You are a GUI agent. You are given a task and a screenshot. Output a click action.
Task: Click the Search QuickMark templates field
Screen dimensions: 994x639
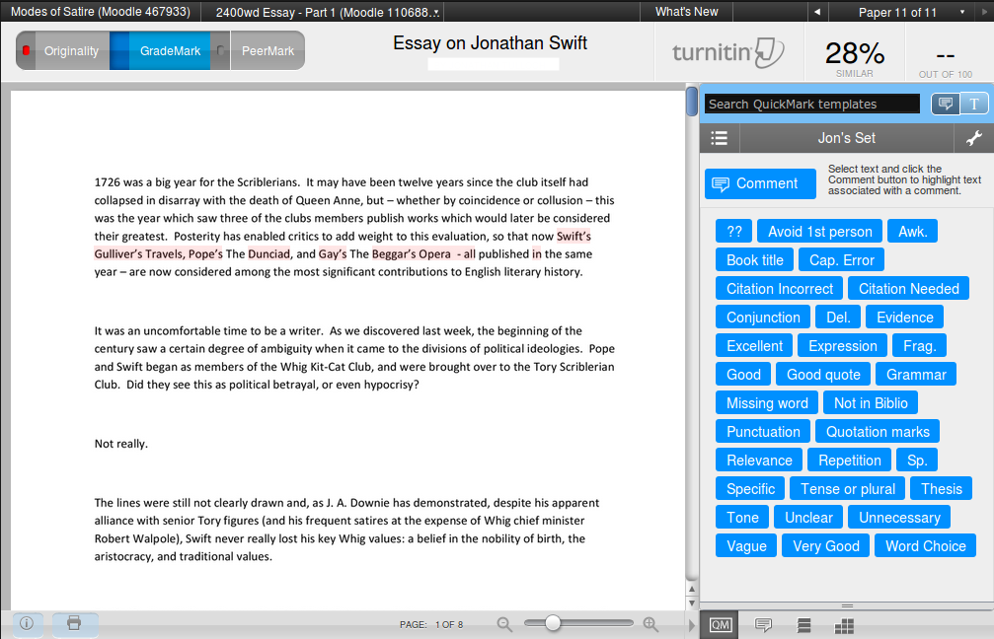coord(809,104)
